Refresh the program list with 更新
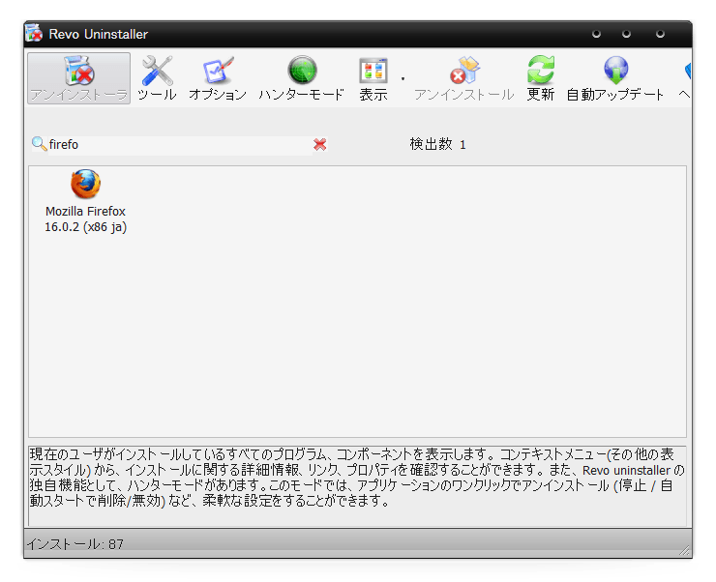716x582 pixels. click(541, 78)
